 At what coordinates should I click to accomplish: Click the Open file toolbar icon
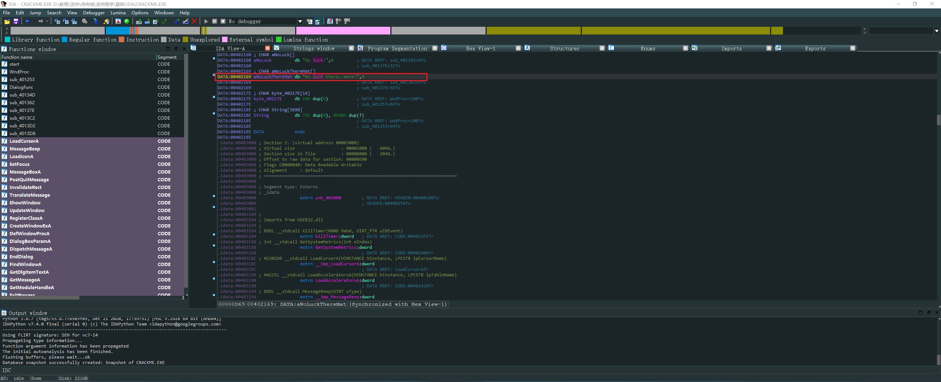(7, 21)
